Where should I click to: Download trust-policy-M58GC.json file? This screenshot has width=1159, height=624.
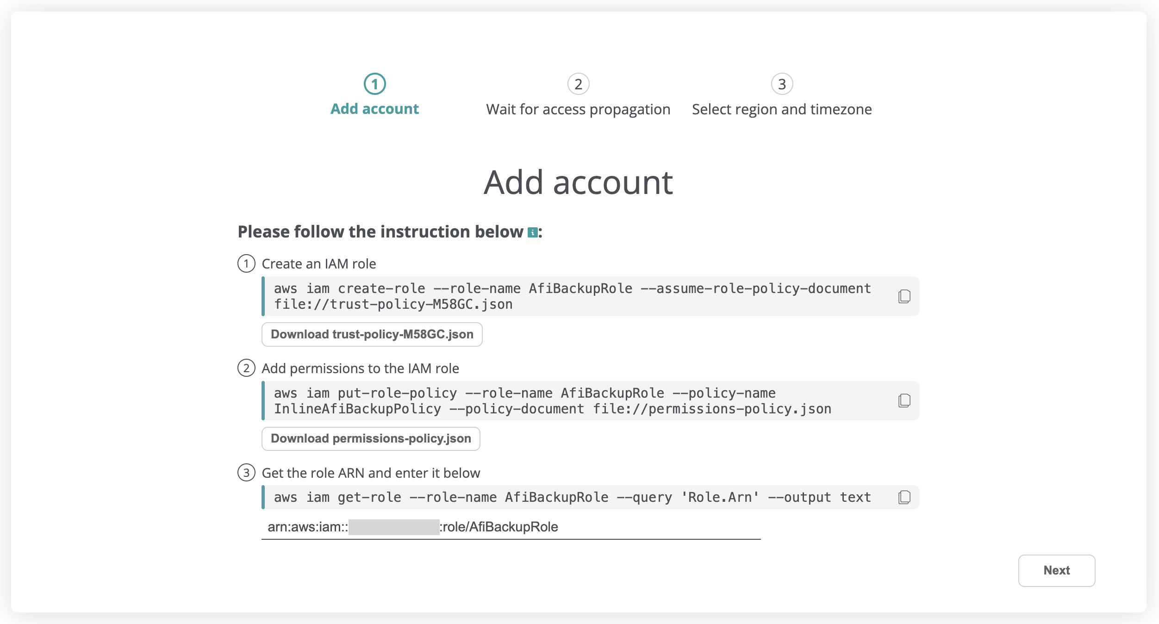tap(372, 334)
